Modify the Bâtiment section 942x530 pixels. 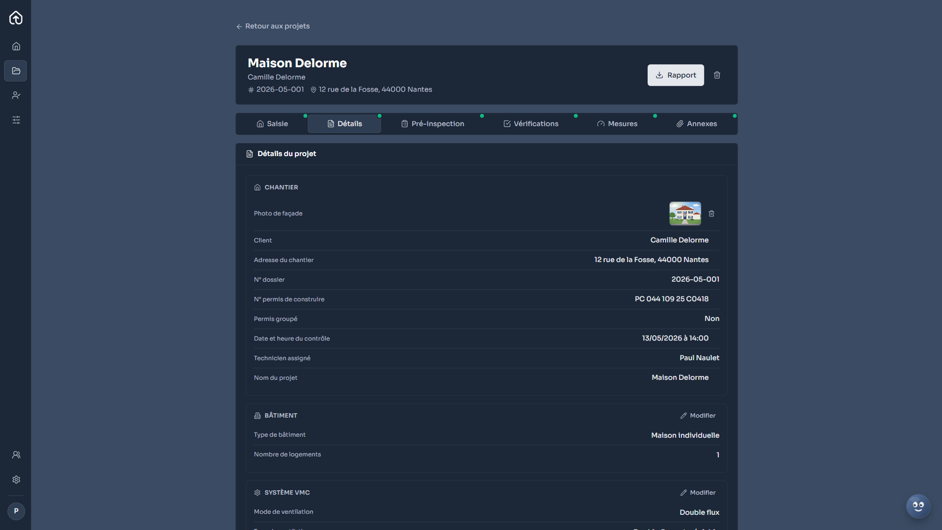[x=698, y=416]
